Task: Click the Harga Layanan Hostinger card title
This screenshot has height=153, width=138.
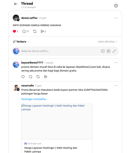Action: point(51,150)
